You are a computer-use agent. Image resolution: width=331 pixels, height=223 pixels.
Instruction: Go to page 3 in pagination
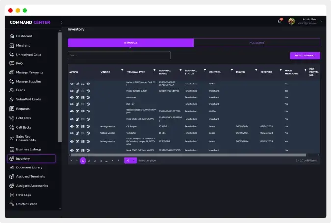pos(95,160)
